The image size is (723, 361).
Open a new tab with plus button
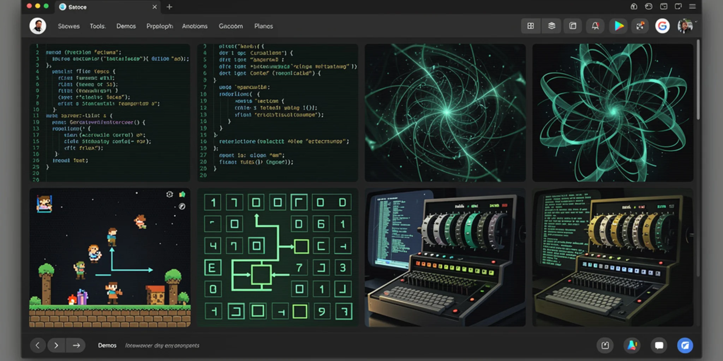(169, 7)
